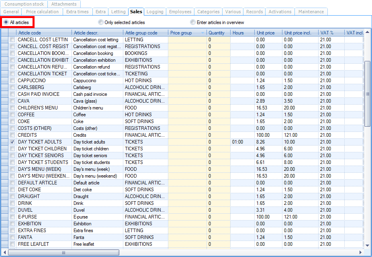The image size is (372, 257).
Task: Check the DUVEL article row box
Action: click(12, 210)
